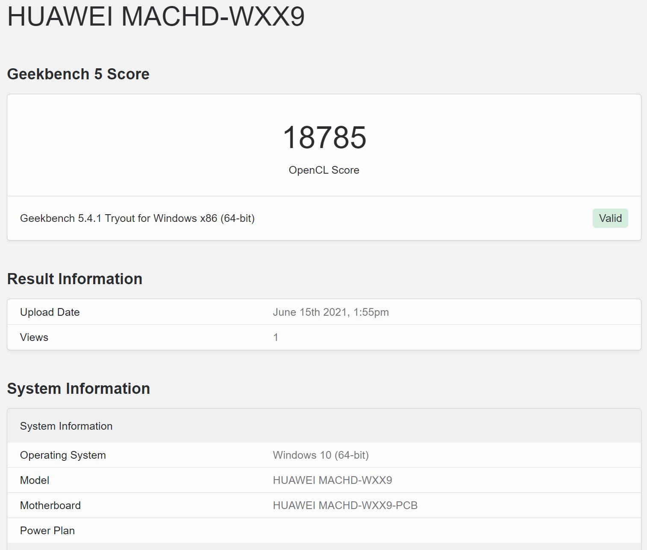Click the Windows 10 (64-bit) value
Screen dimensions: 647x550
pos(321,455)
